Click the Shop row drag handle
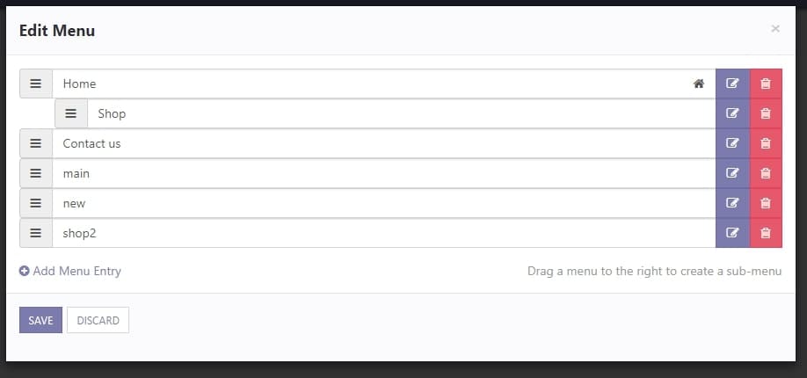 click(71, 113)
